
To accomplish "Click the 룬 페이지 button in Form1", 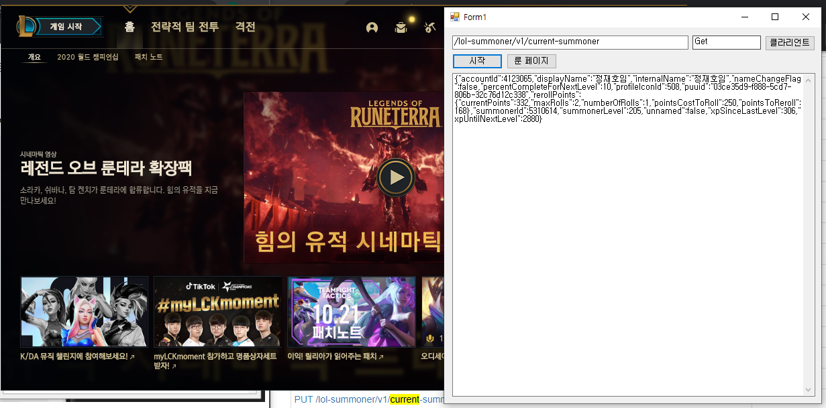I will (x=531, y=61).
